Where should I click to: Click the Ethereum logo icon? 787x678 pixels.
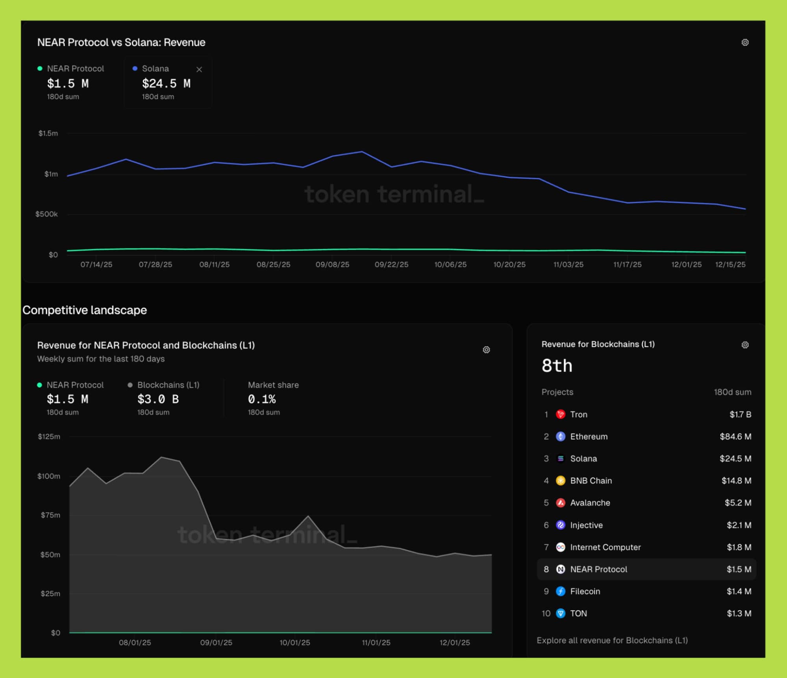point(560,437)
